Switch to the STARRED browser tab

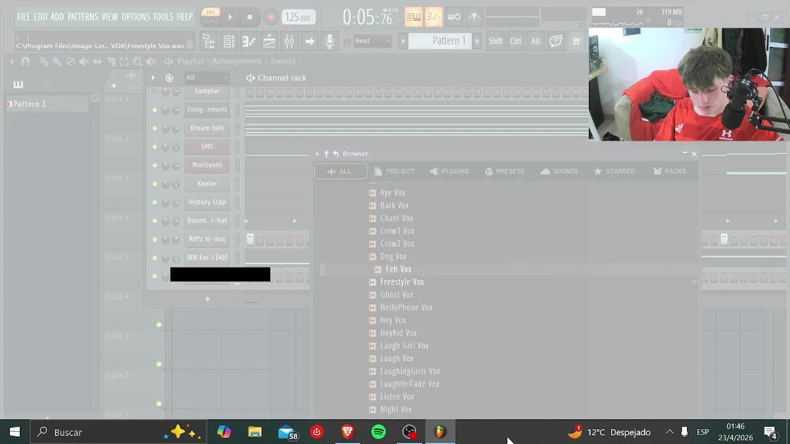614,171
